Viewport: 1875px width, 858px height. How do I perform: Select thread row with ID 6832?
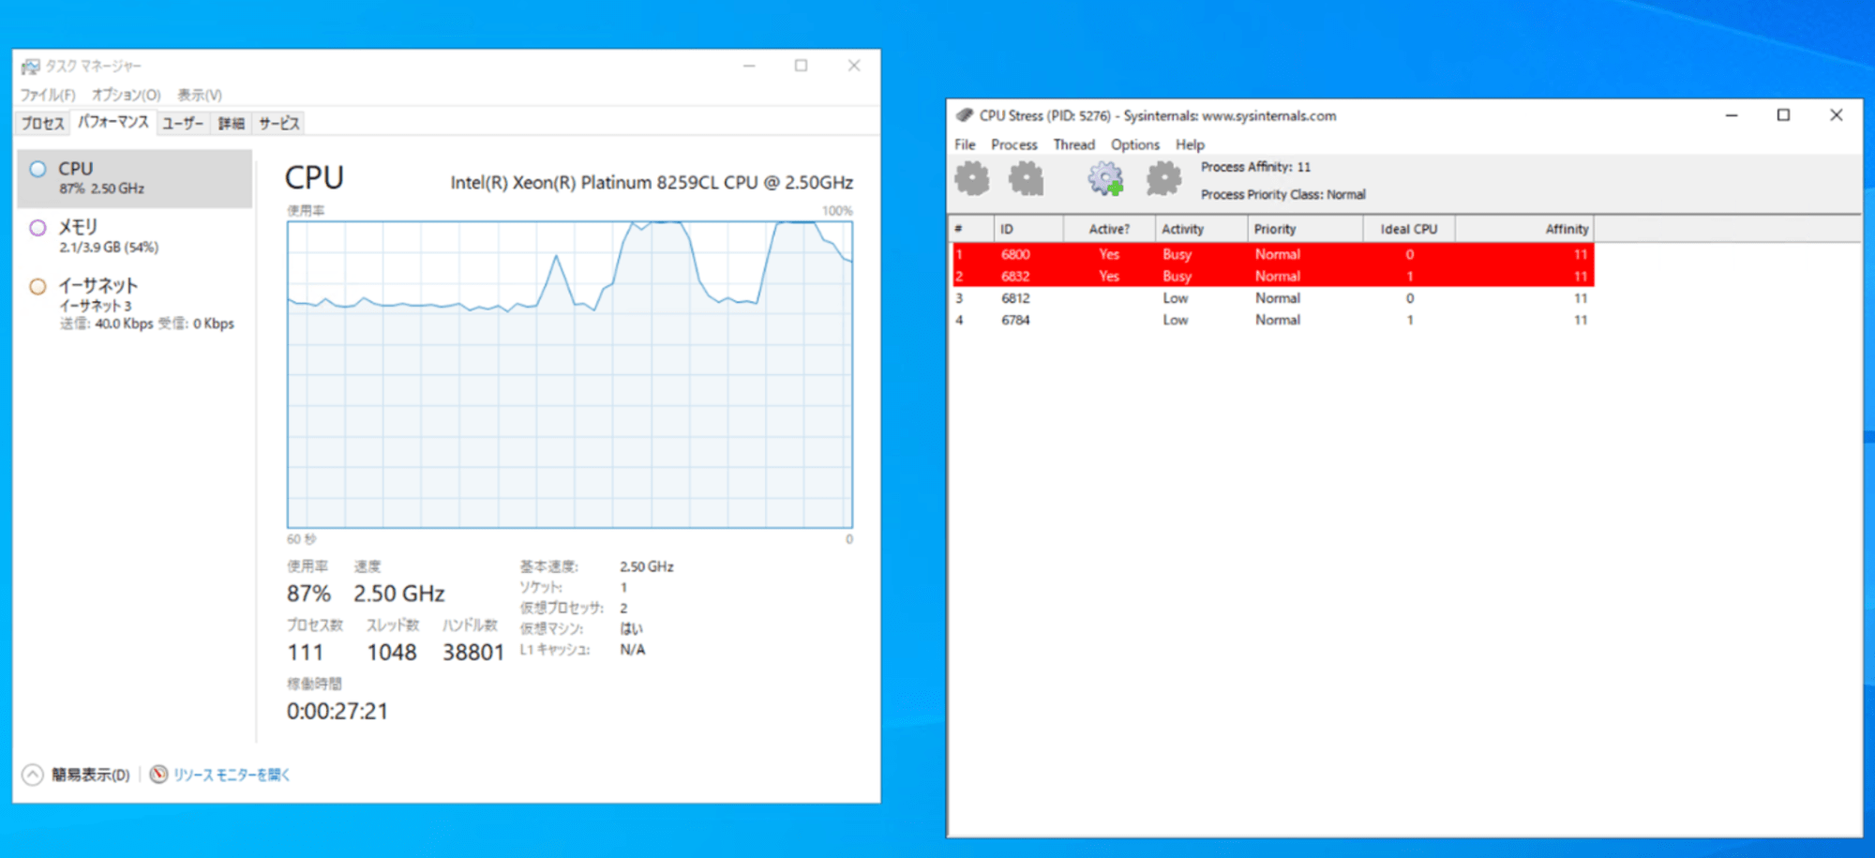point(1272,276)
